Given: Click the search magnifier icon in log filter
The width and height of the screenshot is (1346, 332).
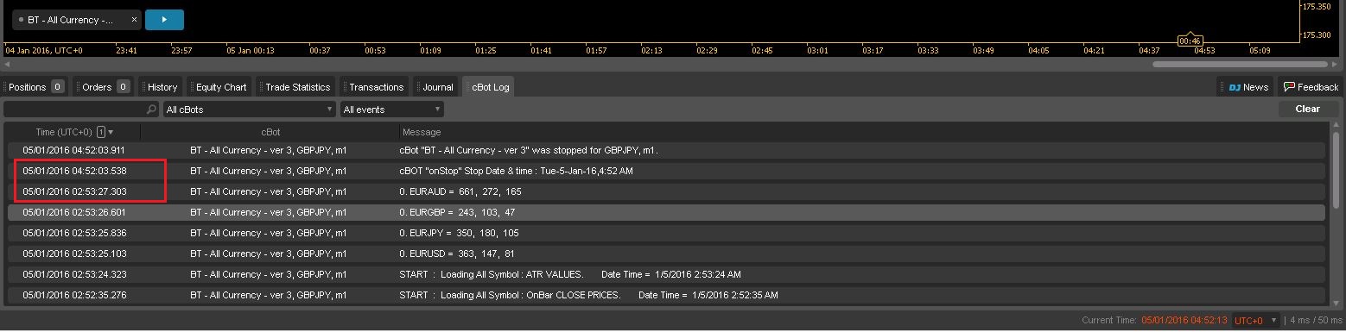Looking at the screenshot, I should [152, 110].
